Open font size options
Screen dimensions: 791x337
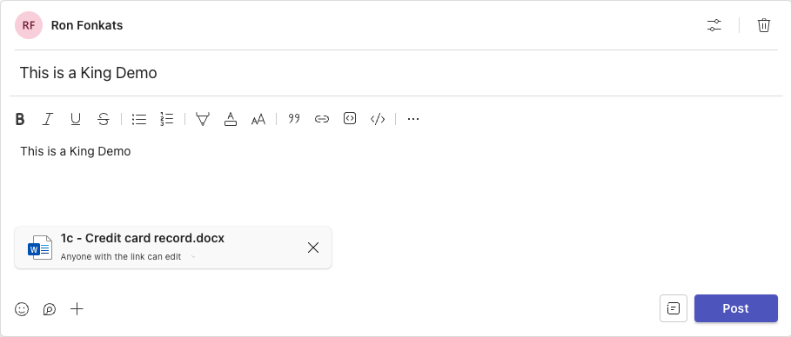click(258, 119)
